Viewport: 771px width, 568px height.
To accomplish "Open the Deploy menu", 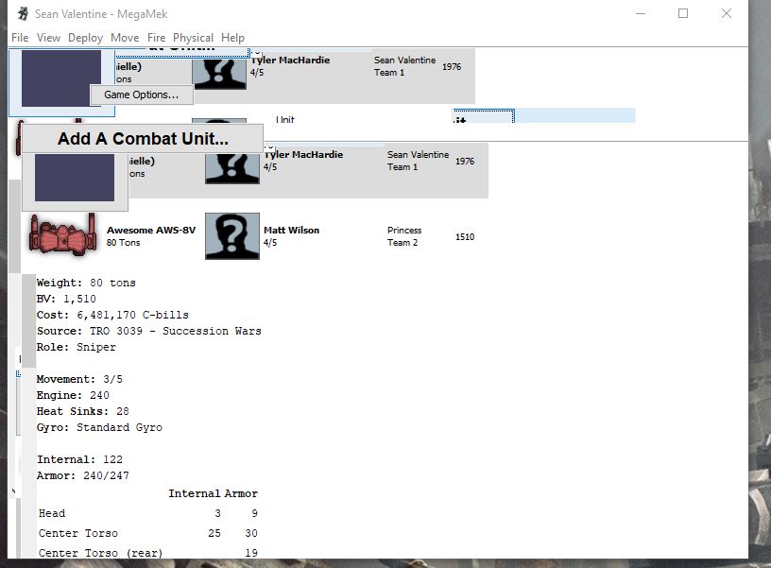I will point(85,38).
